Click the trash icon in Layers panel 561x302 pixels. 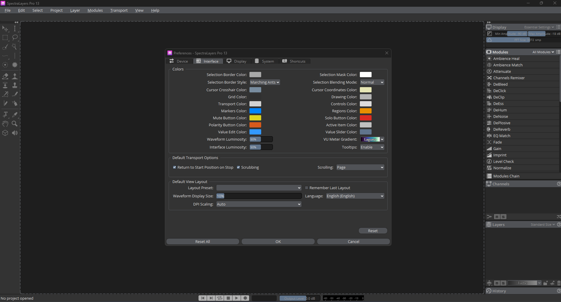coord(559,283)
